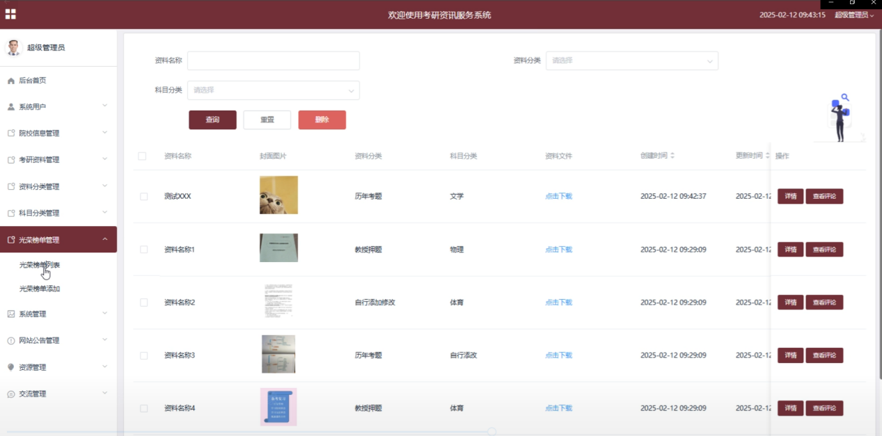Check the row checkbox for 资料名称1
Viewport: 882px width, 436px height.
pos(144,250)
